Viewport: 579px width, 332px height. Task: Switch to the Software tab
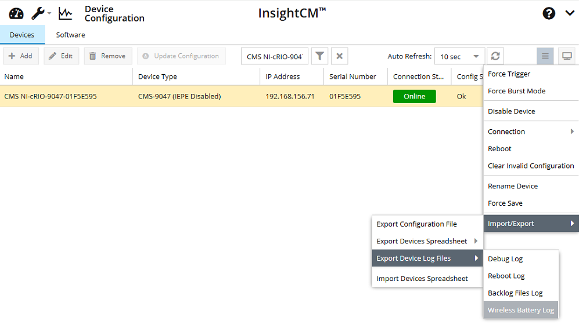tap(70, 35)
